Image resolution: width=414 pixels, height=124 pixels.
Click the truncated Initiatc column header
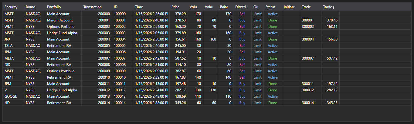pos(291,7)
